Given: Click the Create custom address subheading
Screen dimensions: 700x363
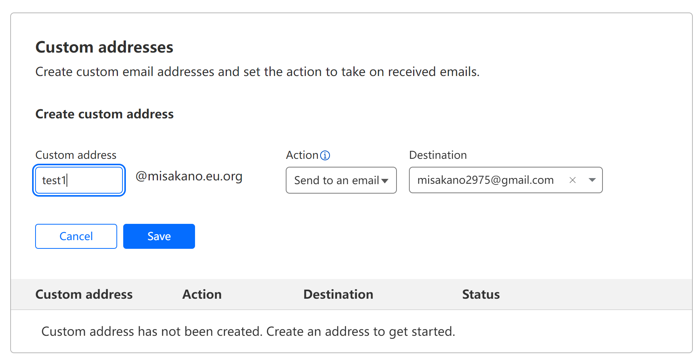Looking at the screenshot, I should [105, 114].
